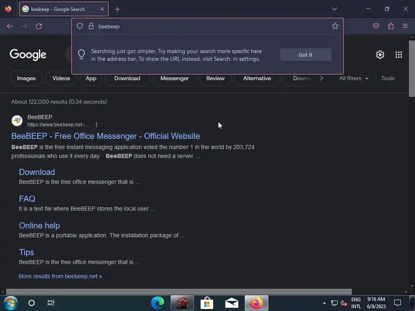Go back with the browser back arrow

click(x=10, y=26)
